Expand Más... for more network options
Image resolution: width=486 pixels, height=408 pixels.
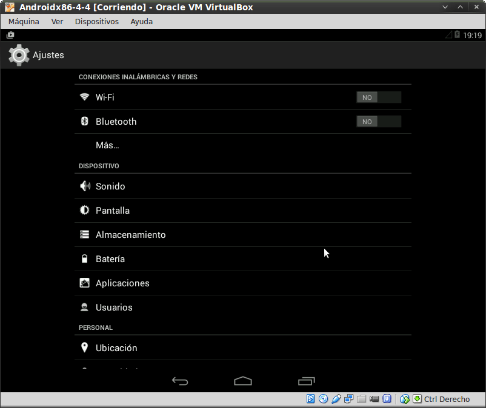(x=107, y=145)
